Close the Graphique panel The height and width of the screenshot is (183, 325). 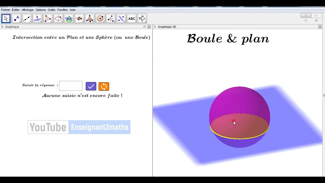coord(149,27)
